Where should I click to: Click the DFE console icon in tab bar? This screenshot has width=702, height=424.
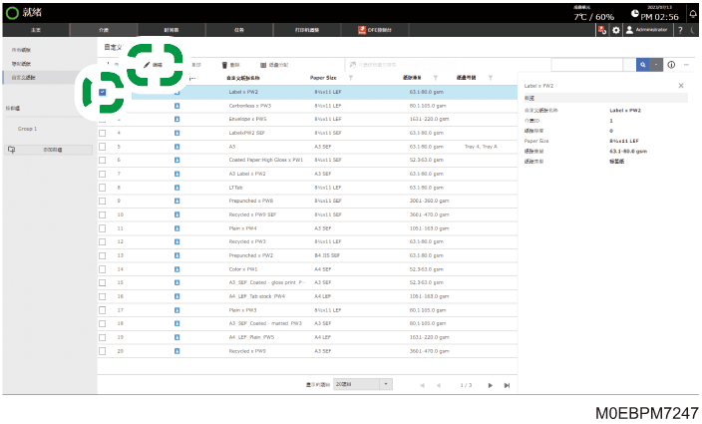click(x=362, y=30)
